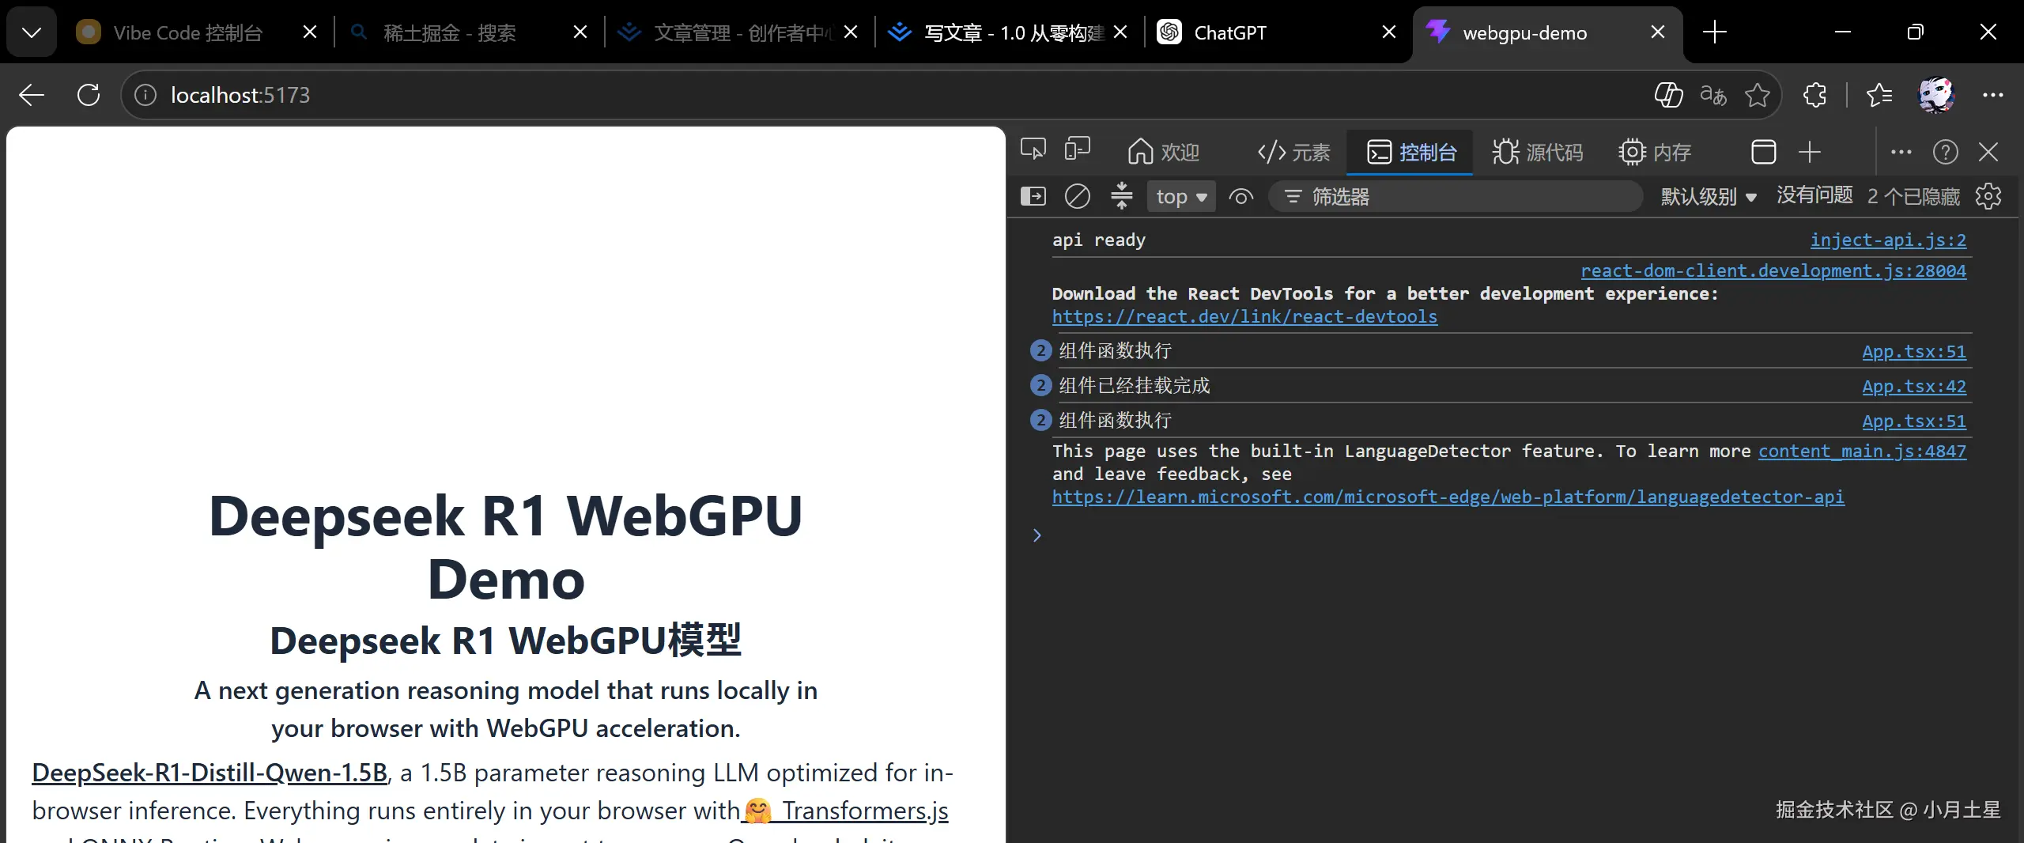Viewport: 2024px width, 843px height.
Task: Open the 默认级别 log level dropdown
Action: (x=1709, y=196)
